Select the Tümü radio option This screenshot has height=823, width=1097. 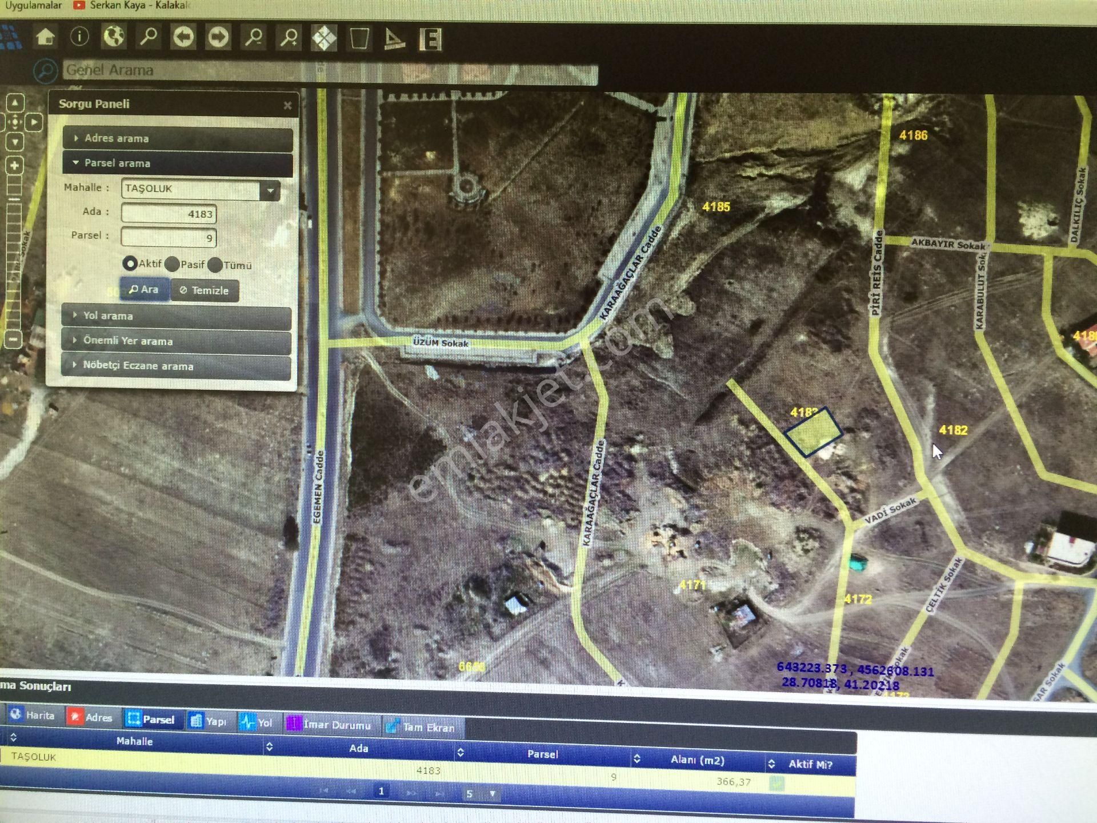215,265
